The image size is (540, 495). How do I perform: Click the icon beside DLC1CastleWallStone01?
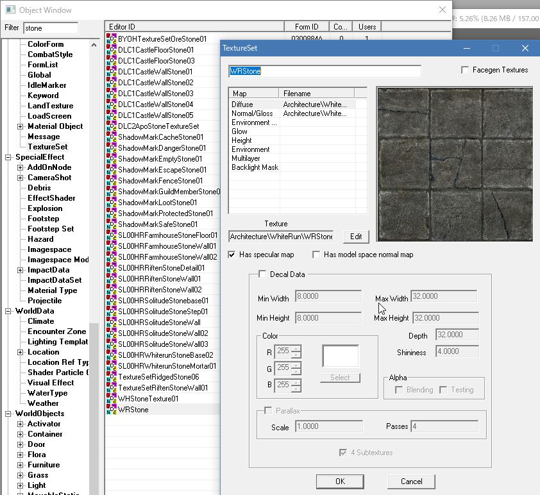pos(111,72)
